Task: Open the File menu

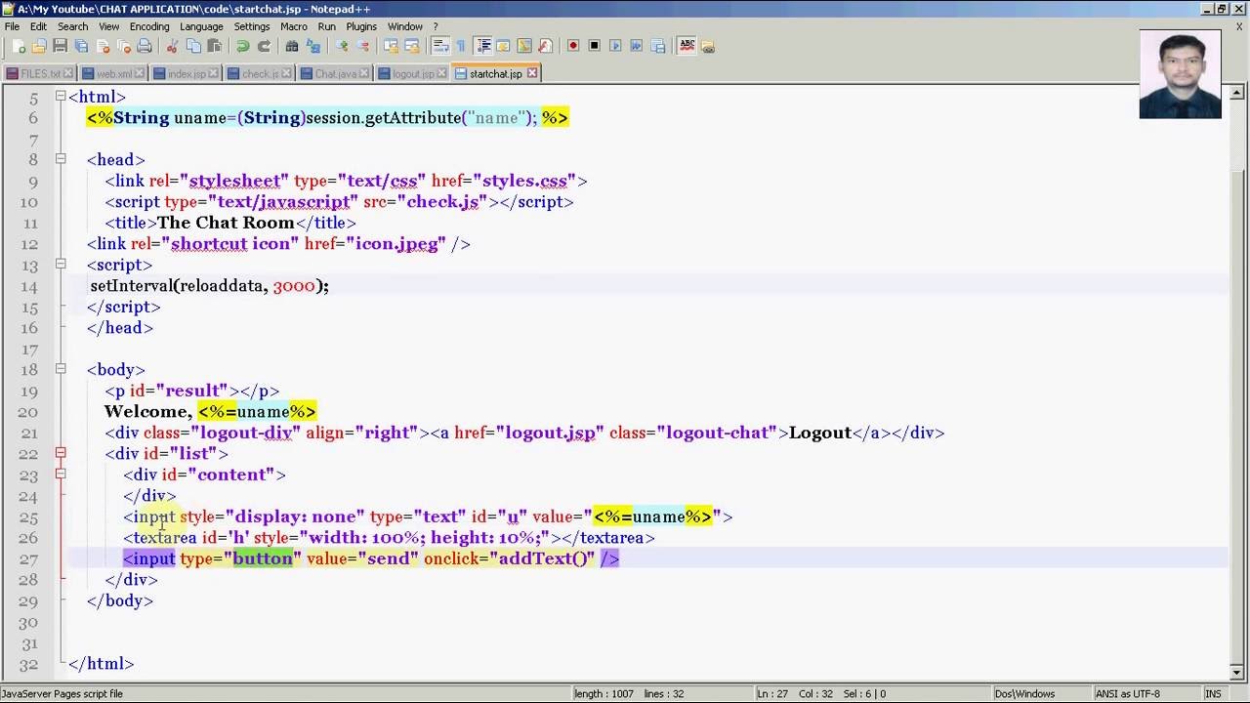Action: coord(13,26)
